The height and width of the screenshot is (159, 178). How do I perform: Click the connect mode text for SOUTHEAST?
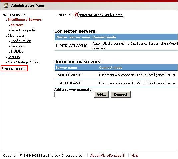point(137,83)
